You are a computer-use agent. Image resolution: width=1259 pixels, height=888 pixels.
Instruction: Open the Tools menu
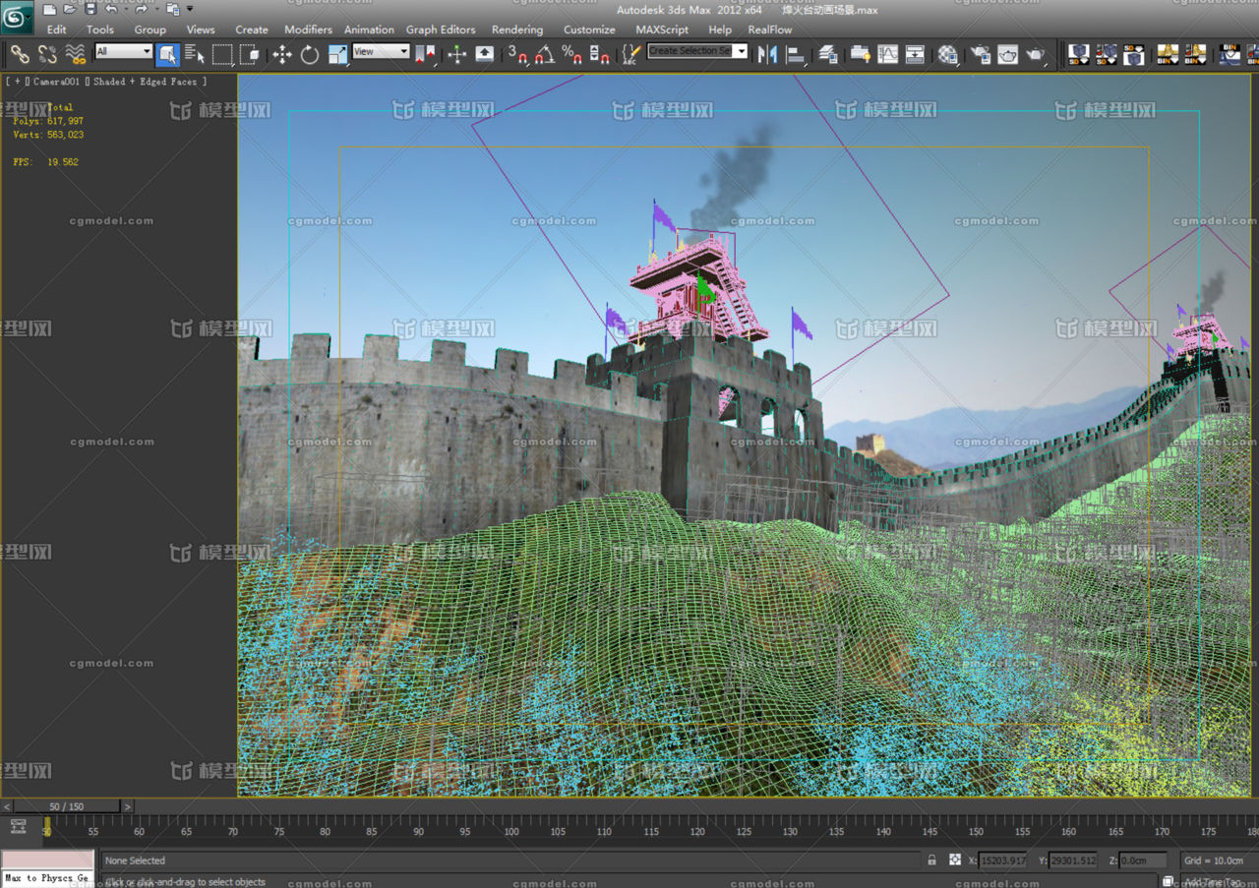[100, 30]
